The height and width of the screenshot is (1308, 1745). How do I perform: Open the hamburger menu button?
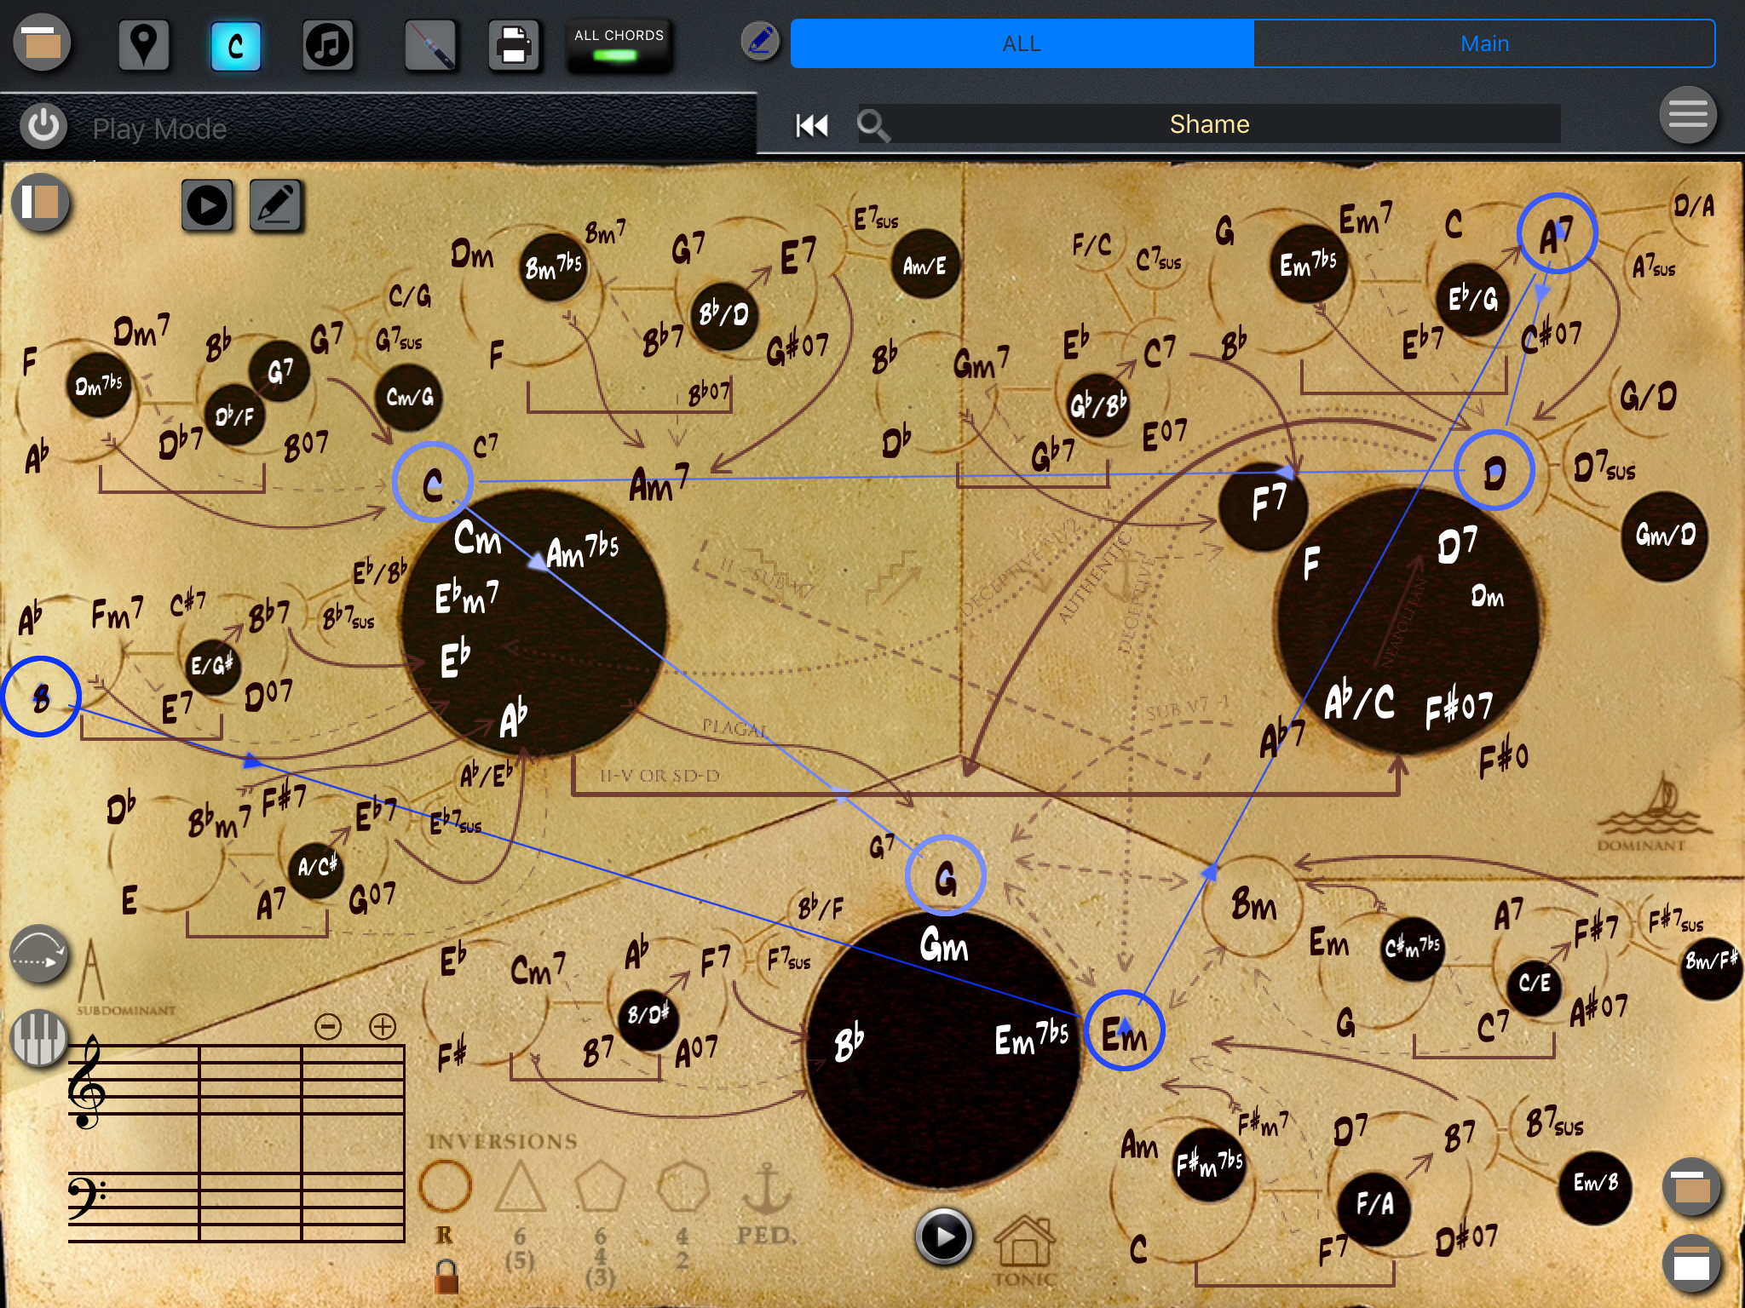tap(1687, 115)
